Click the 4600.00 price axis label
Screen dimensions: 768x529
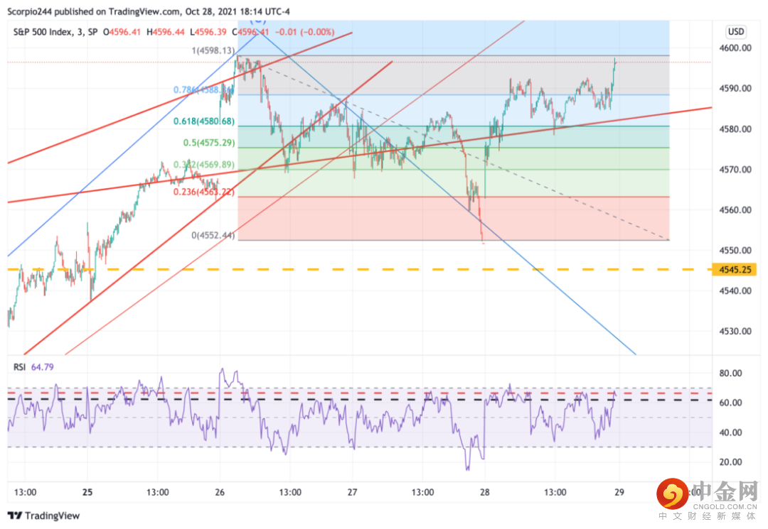pyautogui.click(x=735, y=48)
